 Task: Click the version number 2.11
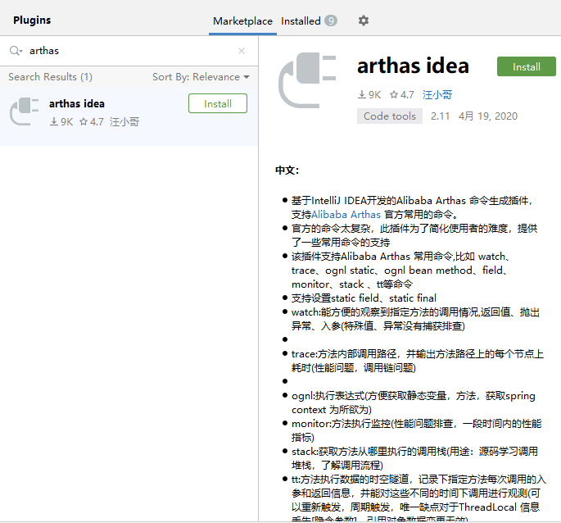(440, 116)
